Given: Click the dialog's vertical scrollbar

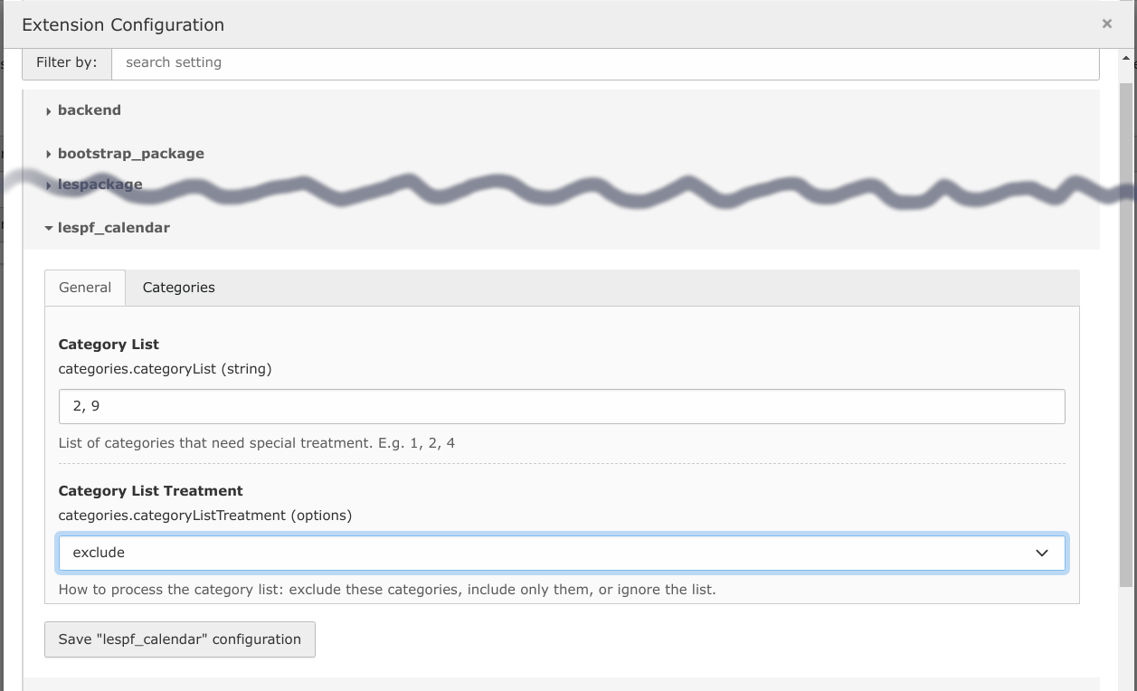Looking at the screenshot, I should point(1125,335).
